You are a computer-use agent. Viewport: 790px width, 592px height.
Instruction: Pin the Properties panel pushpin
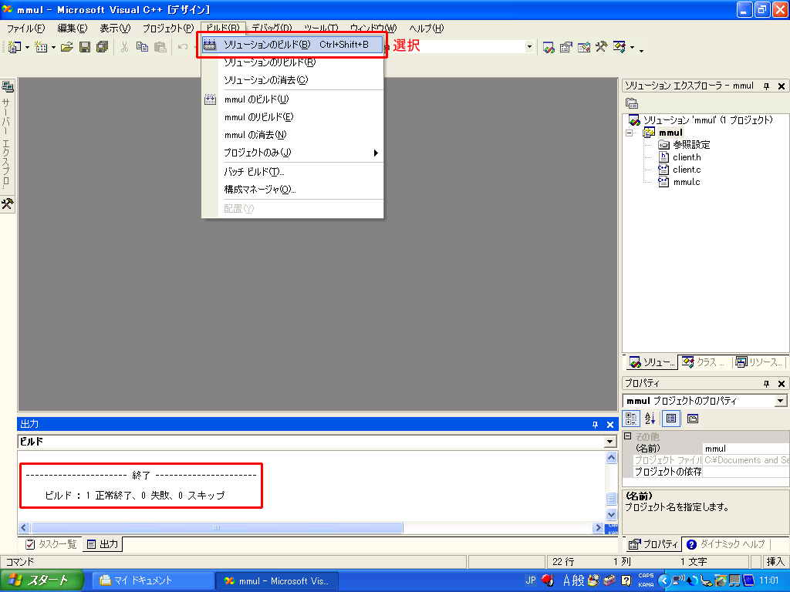[x=766, y=384]
